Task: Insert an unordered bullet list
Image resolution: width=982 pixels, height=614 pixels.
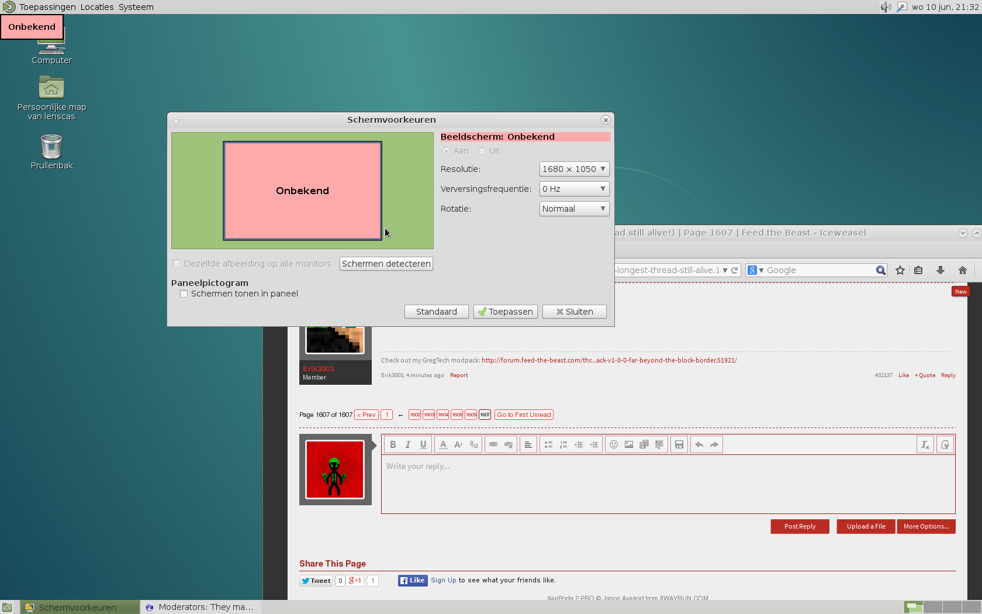Action: click(x=548, y=444)
